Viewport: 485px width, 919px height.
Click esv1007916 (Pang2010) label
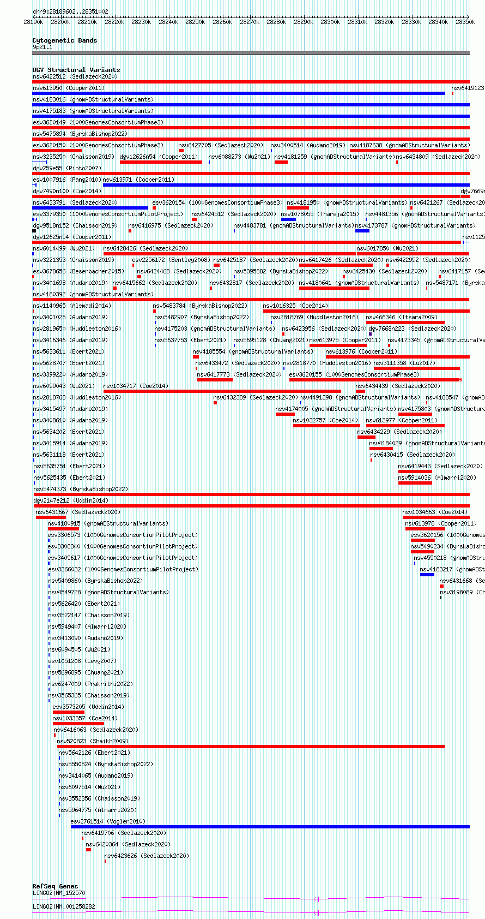[67, 180]
